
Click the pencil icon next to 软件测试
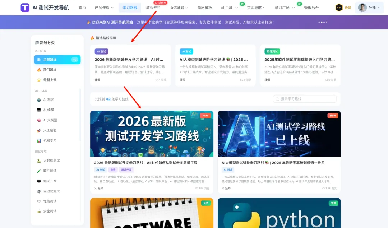pos(39,171)
